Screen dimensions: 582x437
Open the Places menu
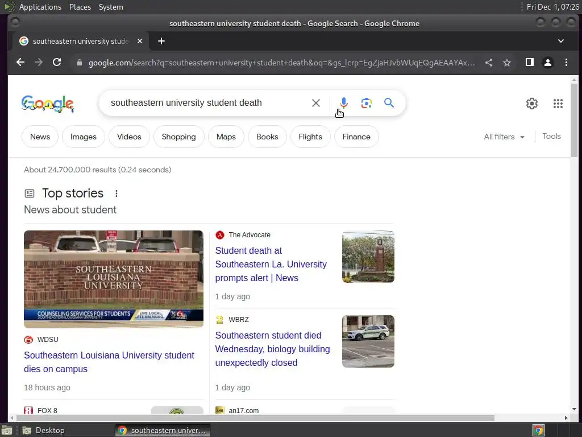80,7
